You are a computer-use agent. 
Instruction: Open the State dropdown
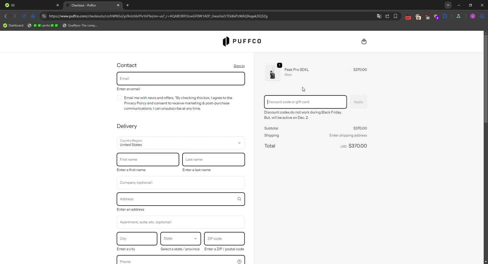point(181,239)
